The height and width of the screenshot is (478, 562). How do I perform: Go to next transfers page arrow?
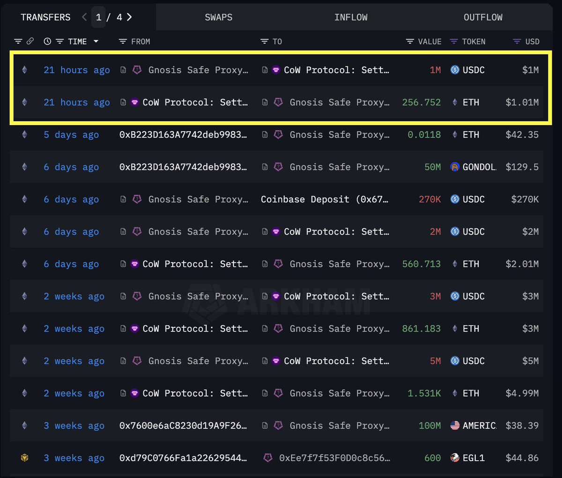[x=129, y=17]
